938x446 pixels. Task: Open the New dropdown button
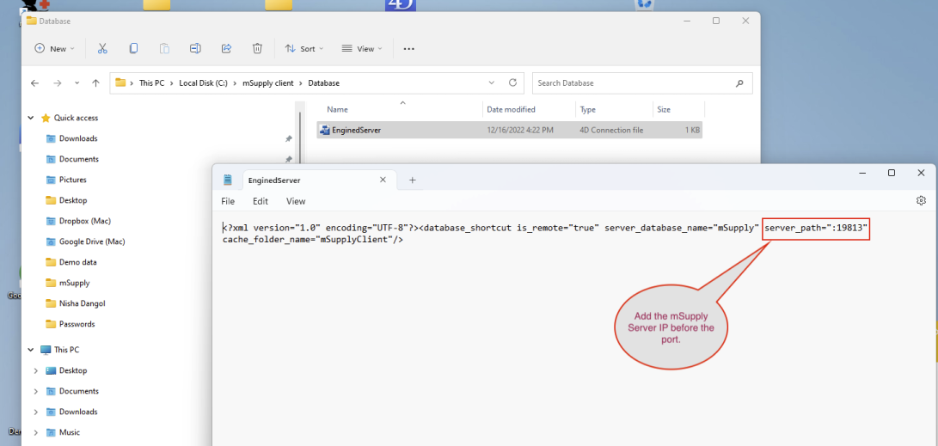55,49
